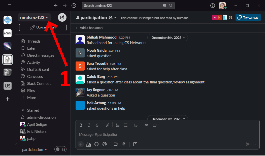
Task: Add a bookmark to the channel
Action: (x=90, y=28)
